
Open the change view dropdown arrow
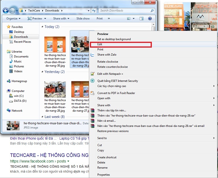pyautogui.click(x=133, y=18)
